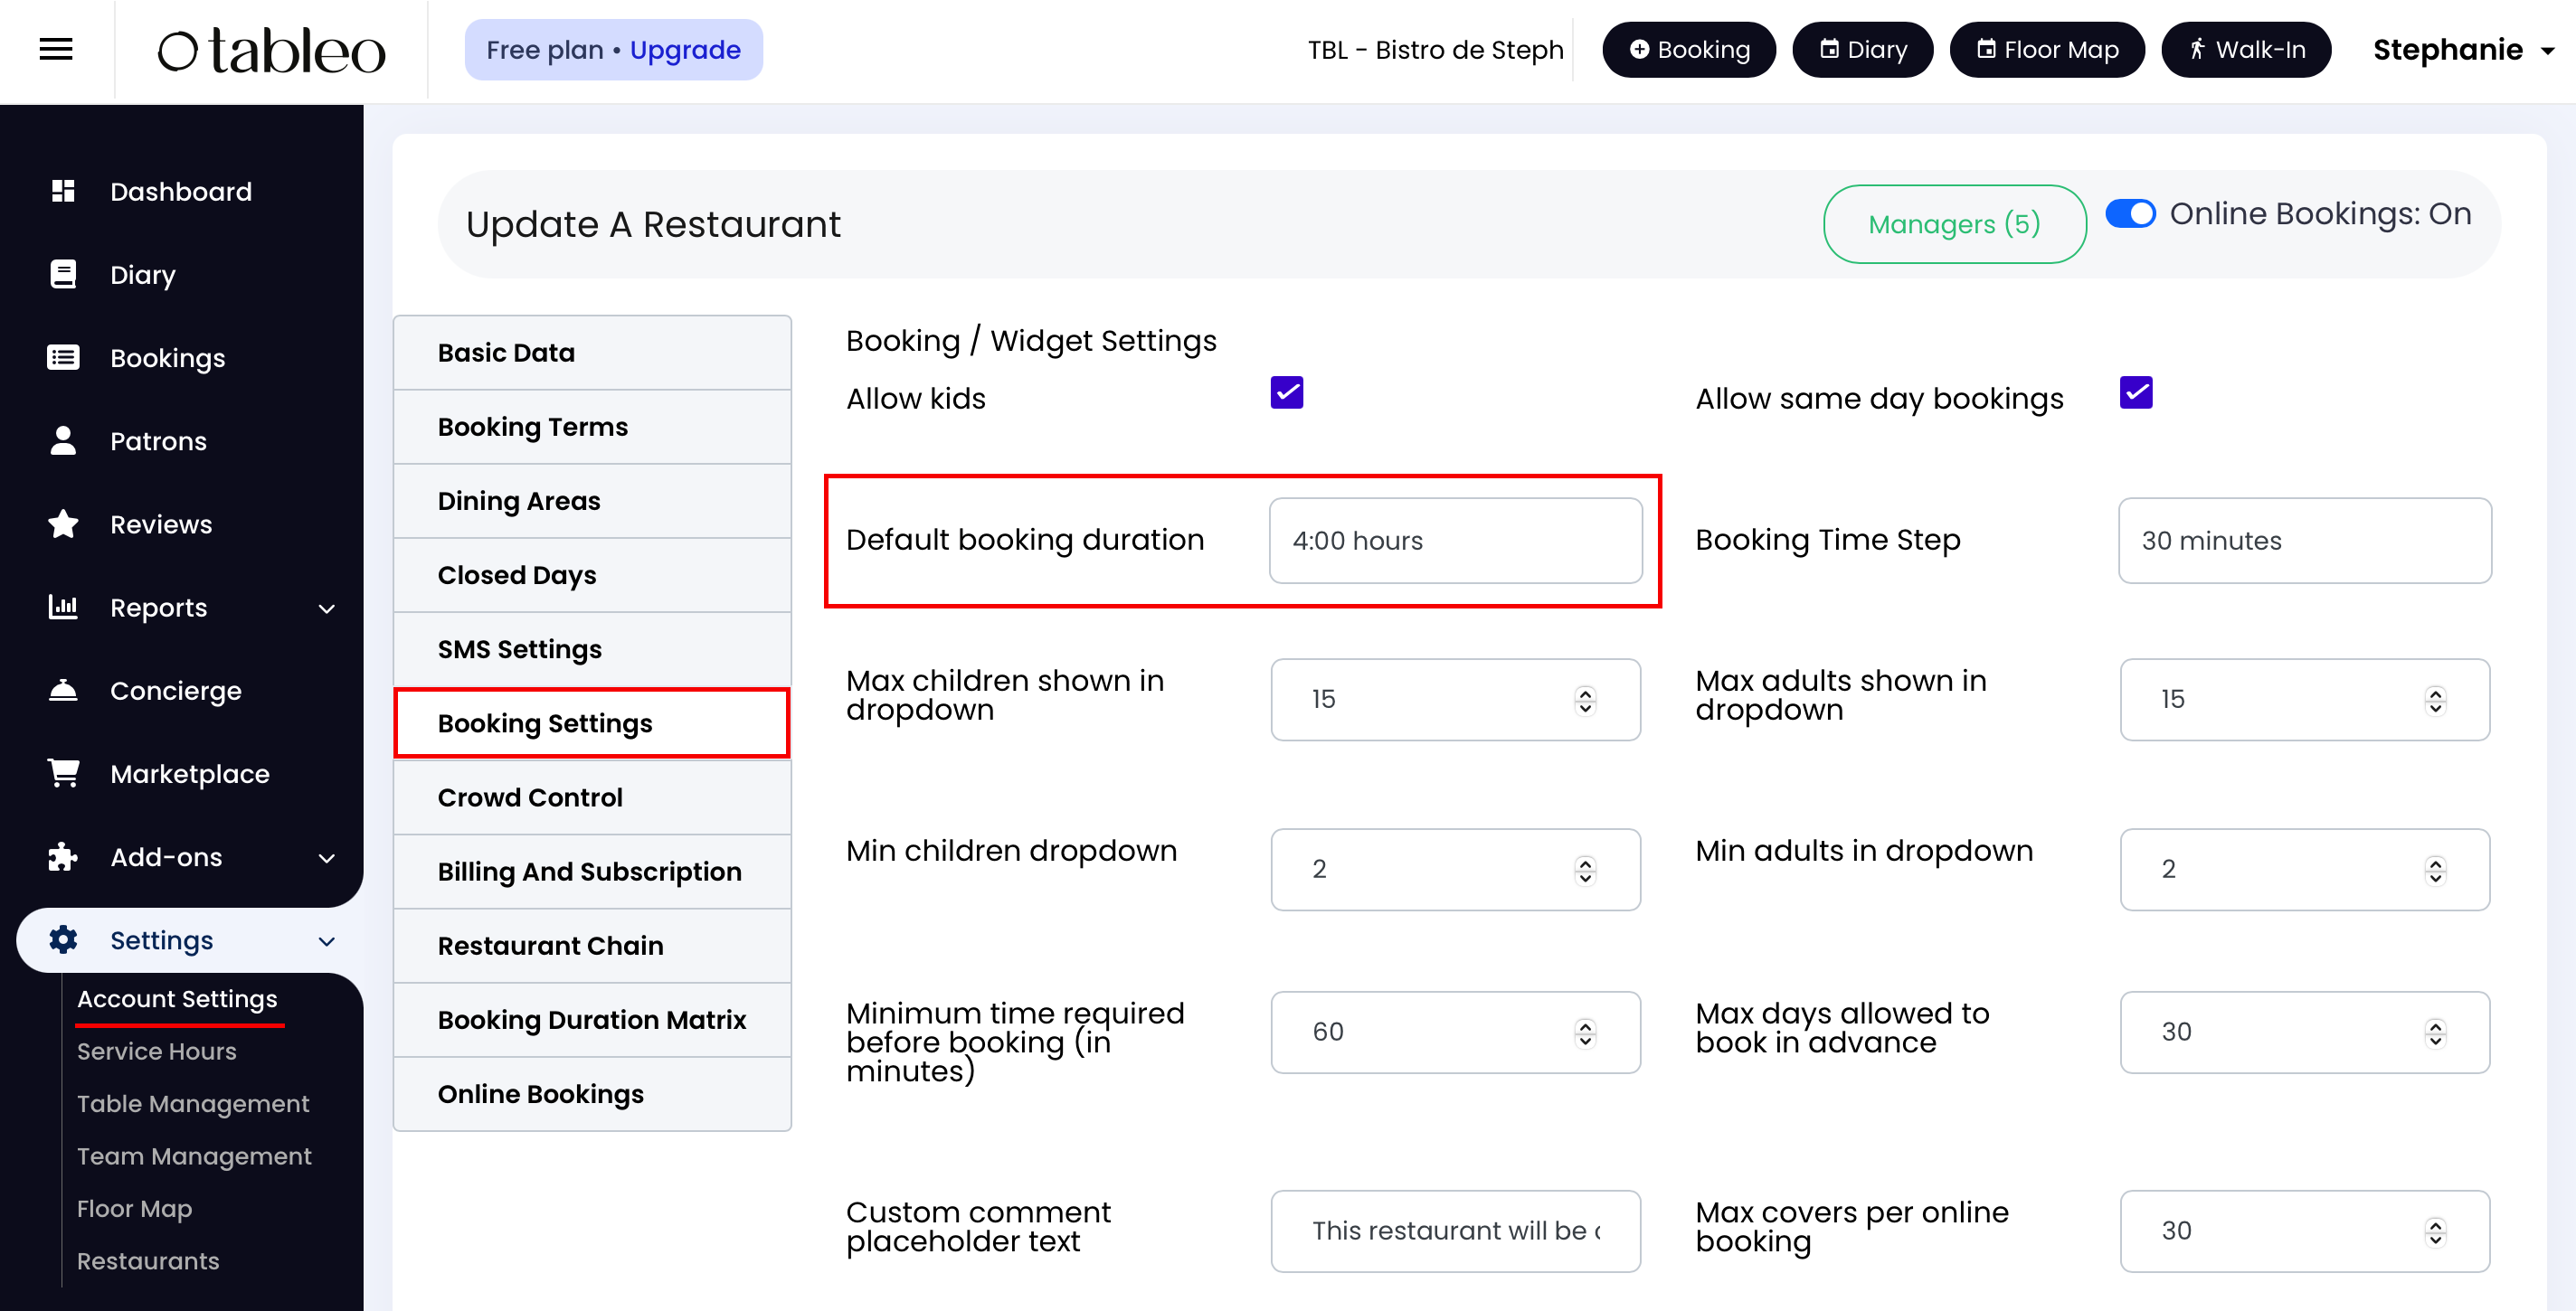Uncheck Allow same day bookings checkbox
This screenshot has width=2576, height=1311.
[2135, 392]
